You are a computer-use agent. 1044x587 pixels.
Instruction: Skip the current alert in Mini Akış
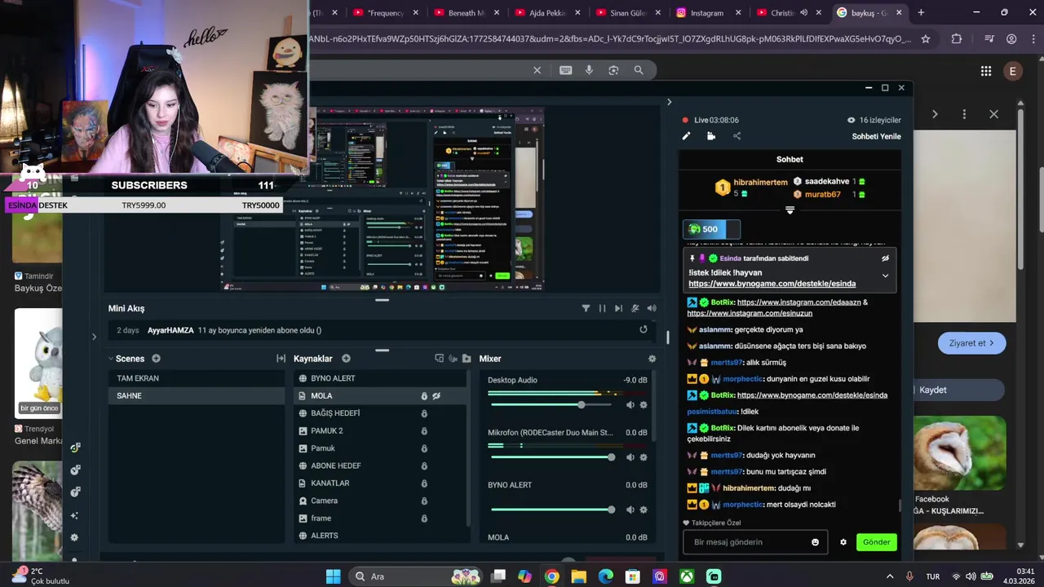pos(618,308)
